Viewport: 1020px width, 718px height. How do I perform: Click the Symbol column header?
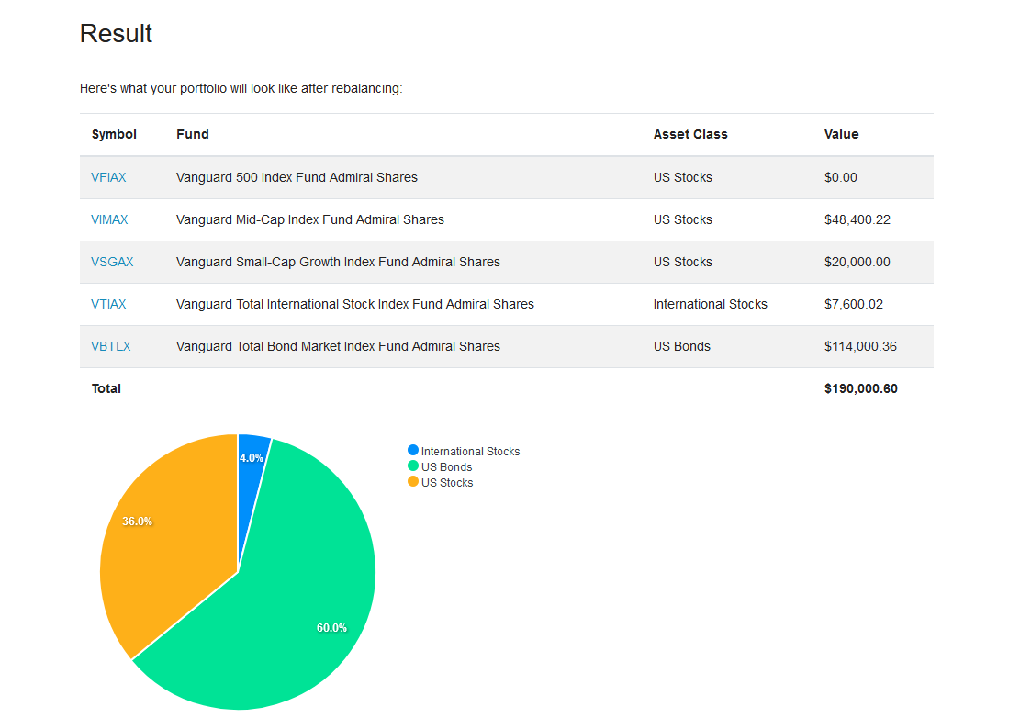pos(114,135)
